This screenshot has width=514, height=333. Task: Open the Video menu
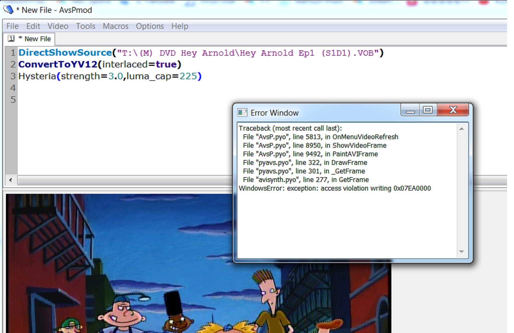click(x=58, y=26)
